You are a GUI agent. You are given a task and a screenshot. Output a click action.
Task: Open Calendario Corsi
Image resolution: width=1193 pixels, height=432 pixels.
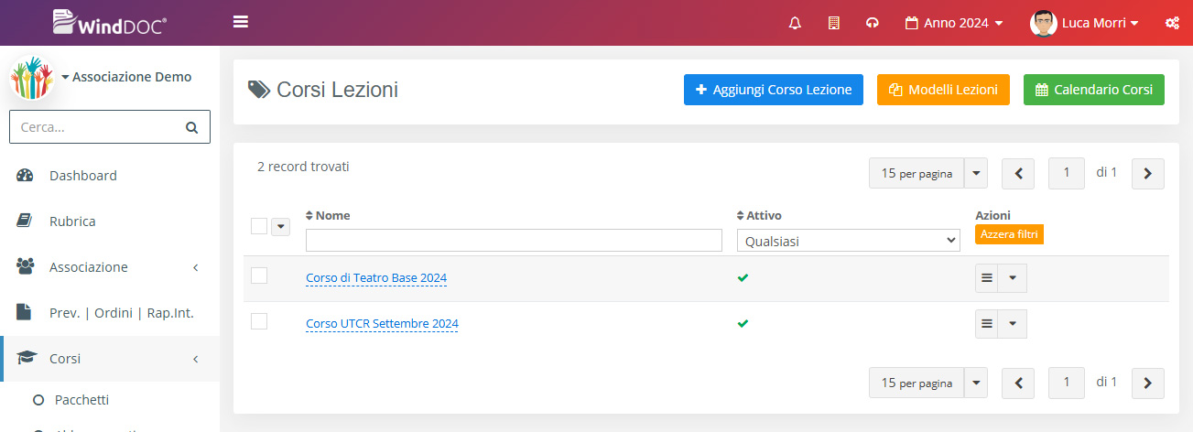[x=1094, y=90]
